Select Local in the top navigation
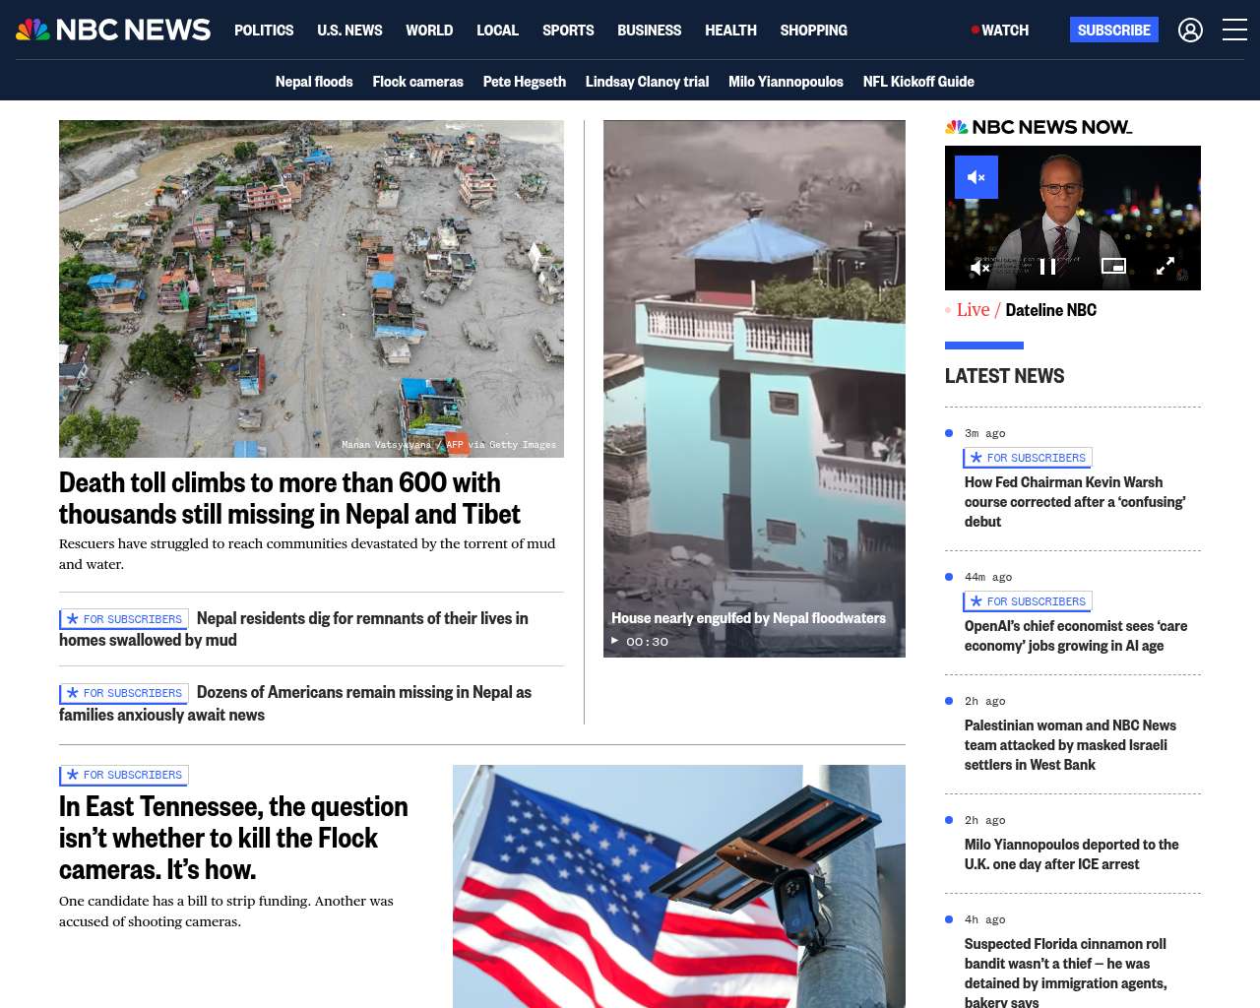 (497, 30)
